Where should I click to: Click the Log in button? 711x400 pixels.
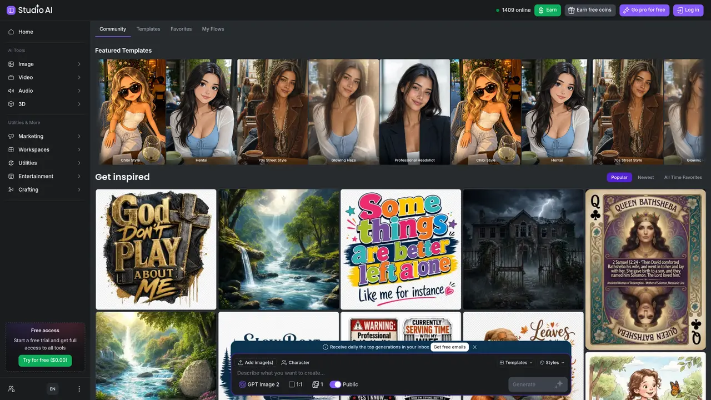(688, 10)
